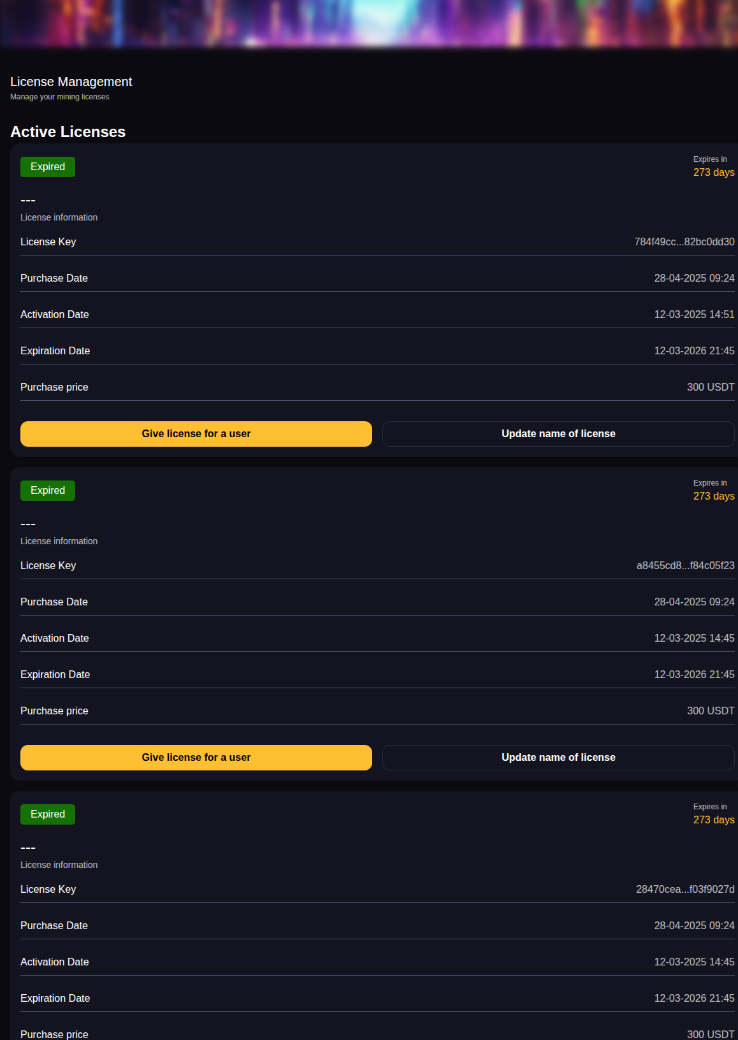
Task: Click the Manage your mining licenses subtitle
Action: click(x=60, y=97)
